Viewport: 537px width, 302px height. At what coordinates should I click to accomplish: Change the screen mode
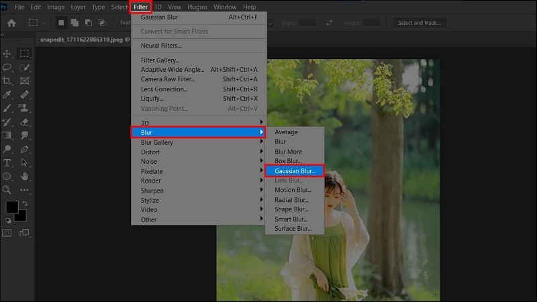point(24,233)
